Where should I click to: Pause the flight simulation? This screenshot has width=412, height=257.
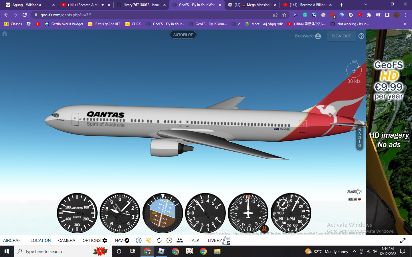click(138, 240)
